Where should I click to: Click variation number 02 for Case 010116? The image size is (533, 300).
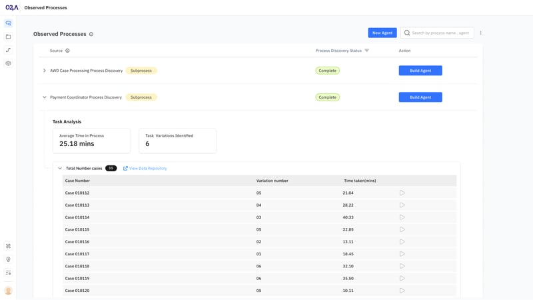coord(259,242)
